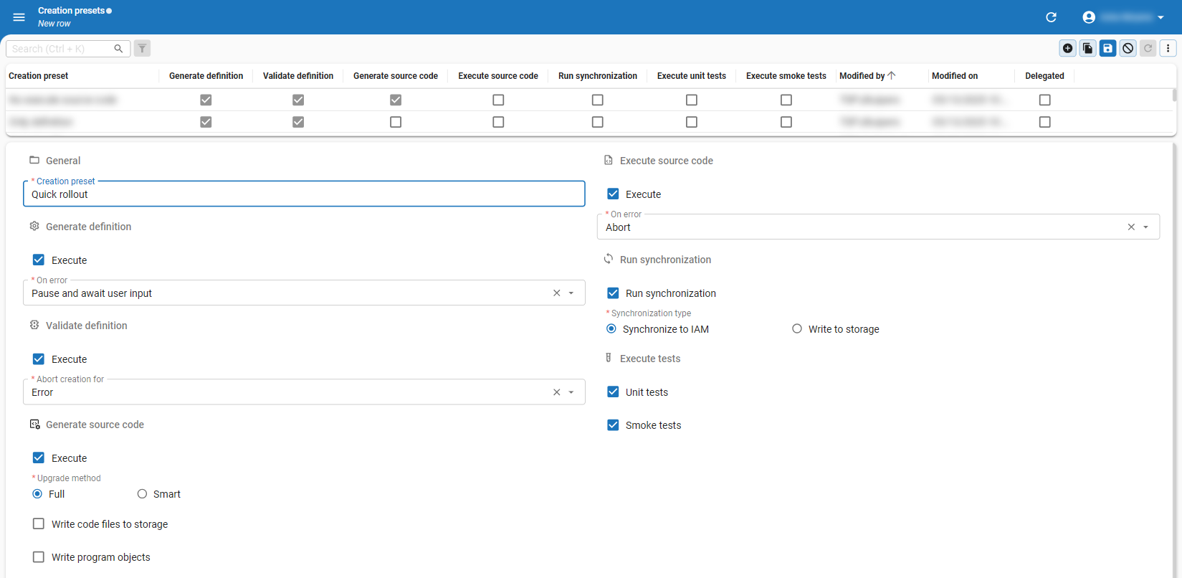The image size is (1182, 578).
Task: Open dropdown arrow beside the user name
Action: pos(1160,17)
